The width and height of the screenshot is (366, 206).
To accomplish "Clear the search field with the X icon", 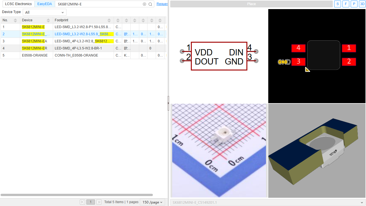I will [x=144, y=4].
